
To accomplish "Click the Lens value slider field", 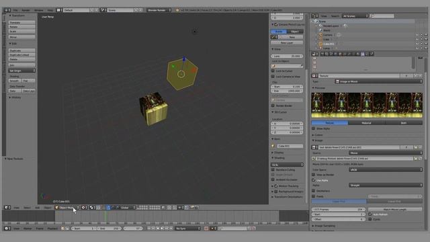I will tap(287, 56).
